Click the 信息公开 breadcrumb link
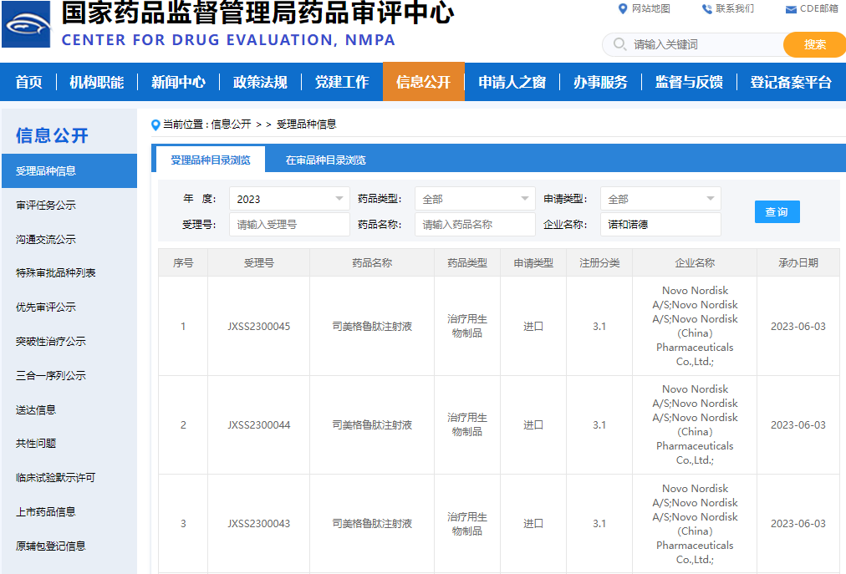 coord(231,124)
